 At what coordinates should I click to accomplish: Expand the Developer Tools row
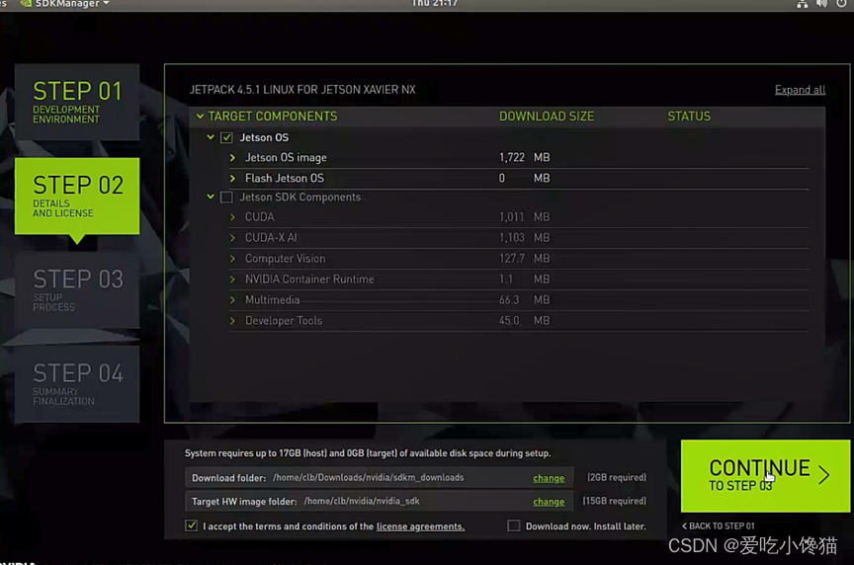tap(232, 321)
